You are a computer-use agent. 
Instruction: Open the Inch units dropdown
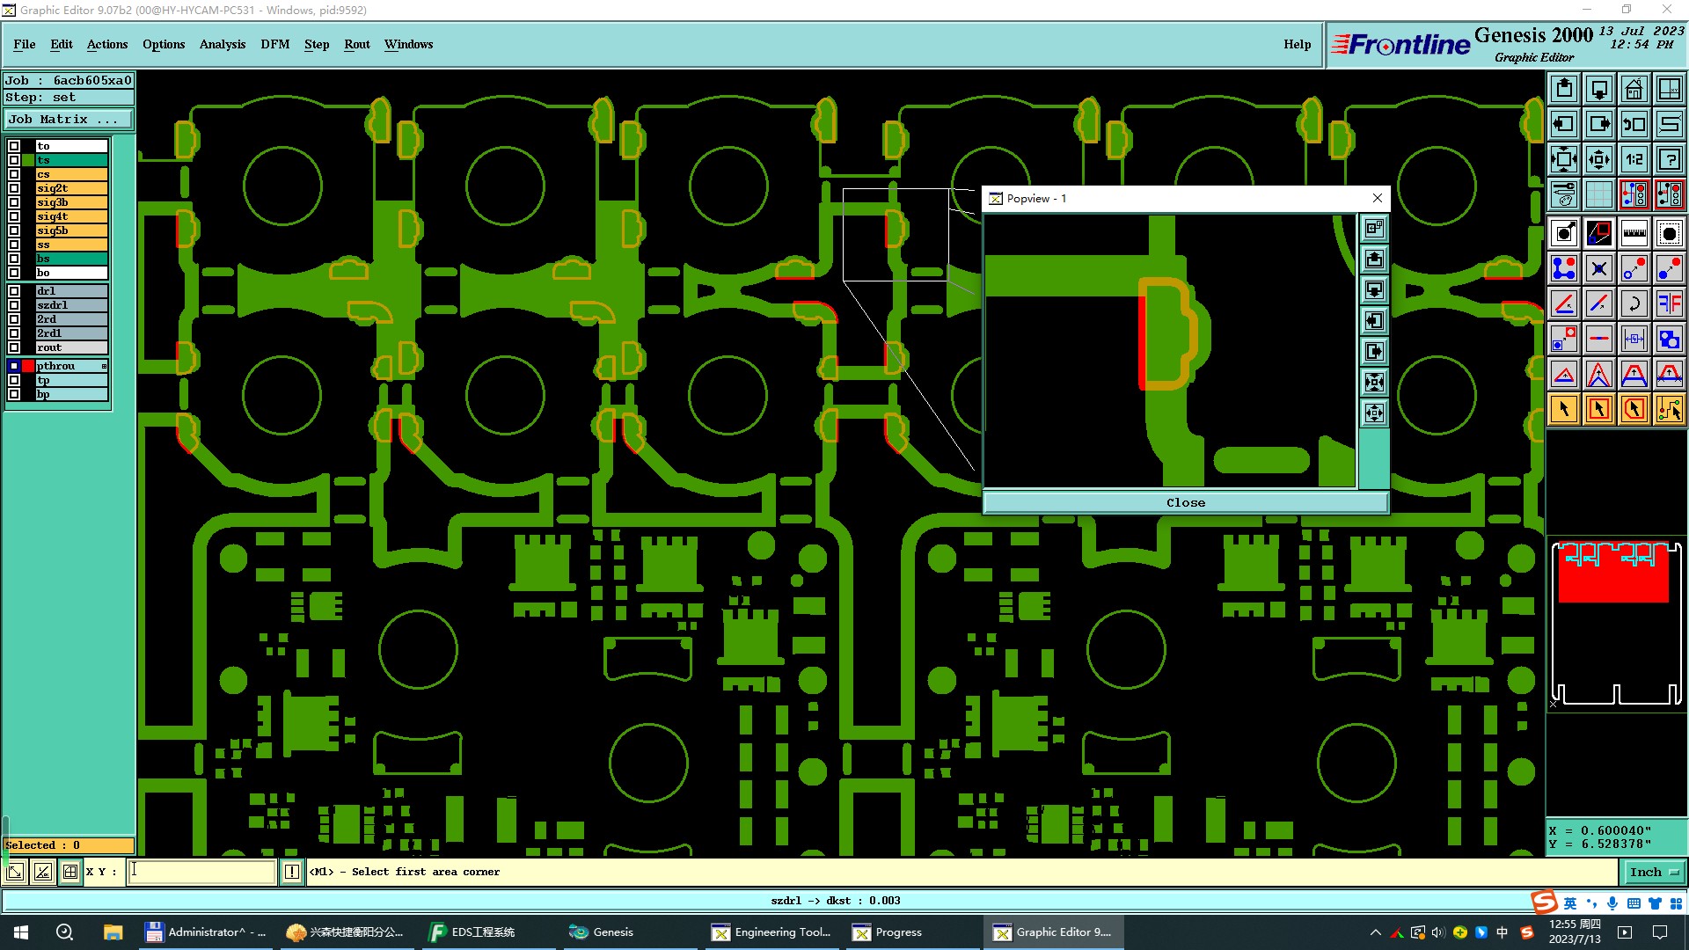pos(1654,872)
